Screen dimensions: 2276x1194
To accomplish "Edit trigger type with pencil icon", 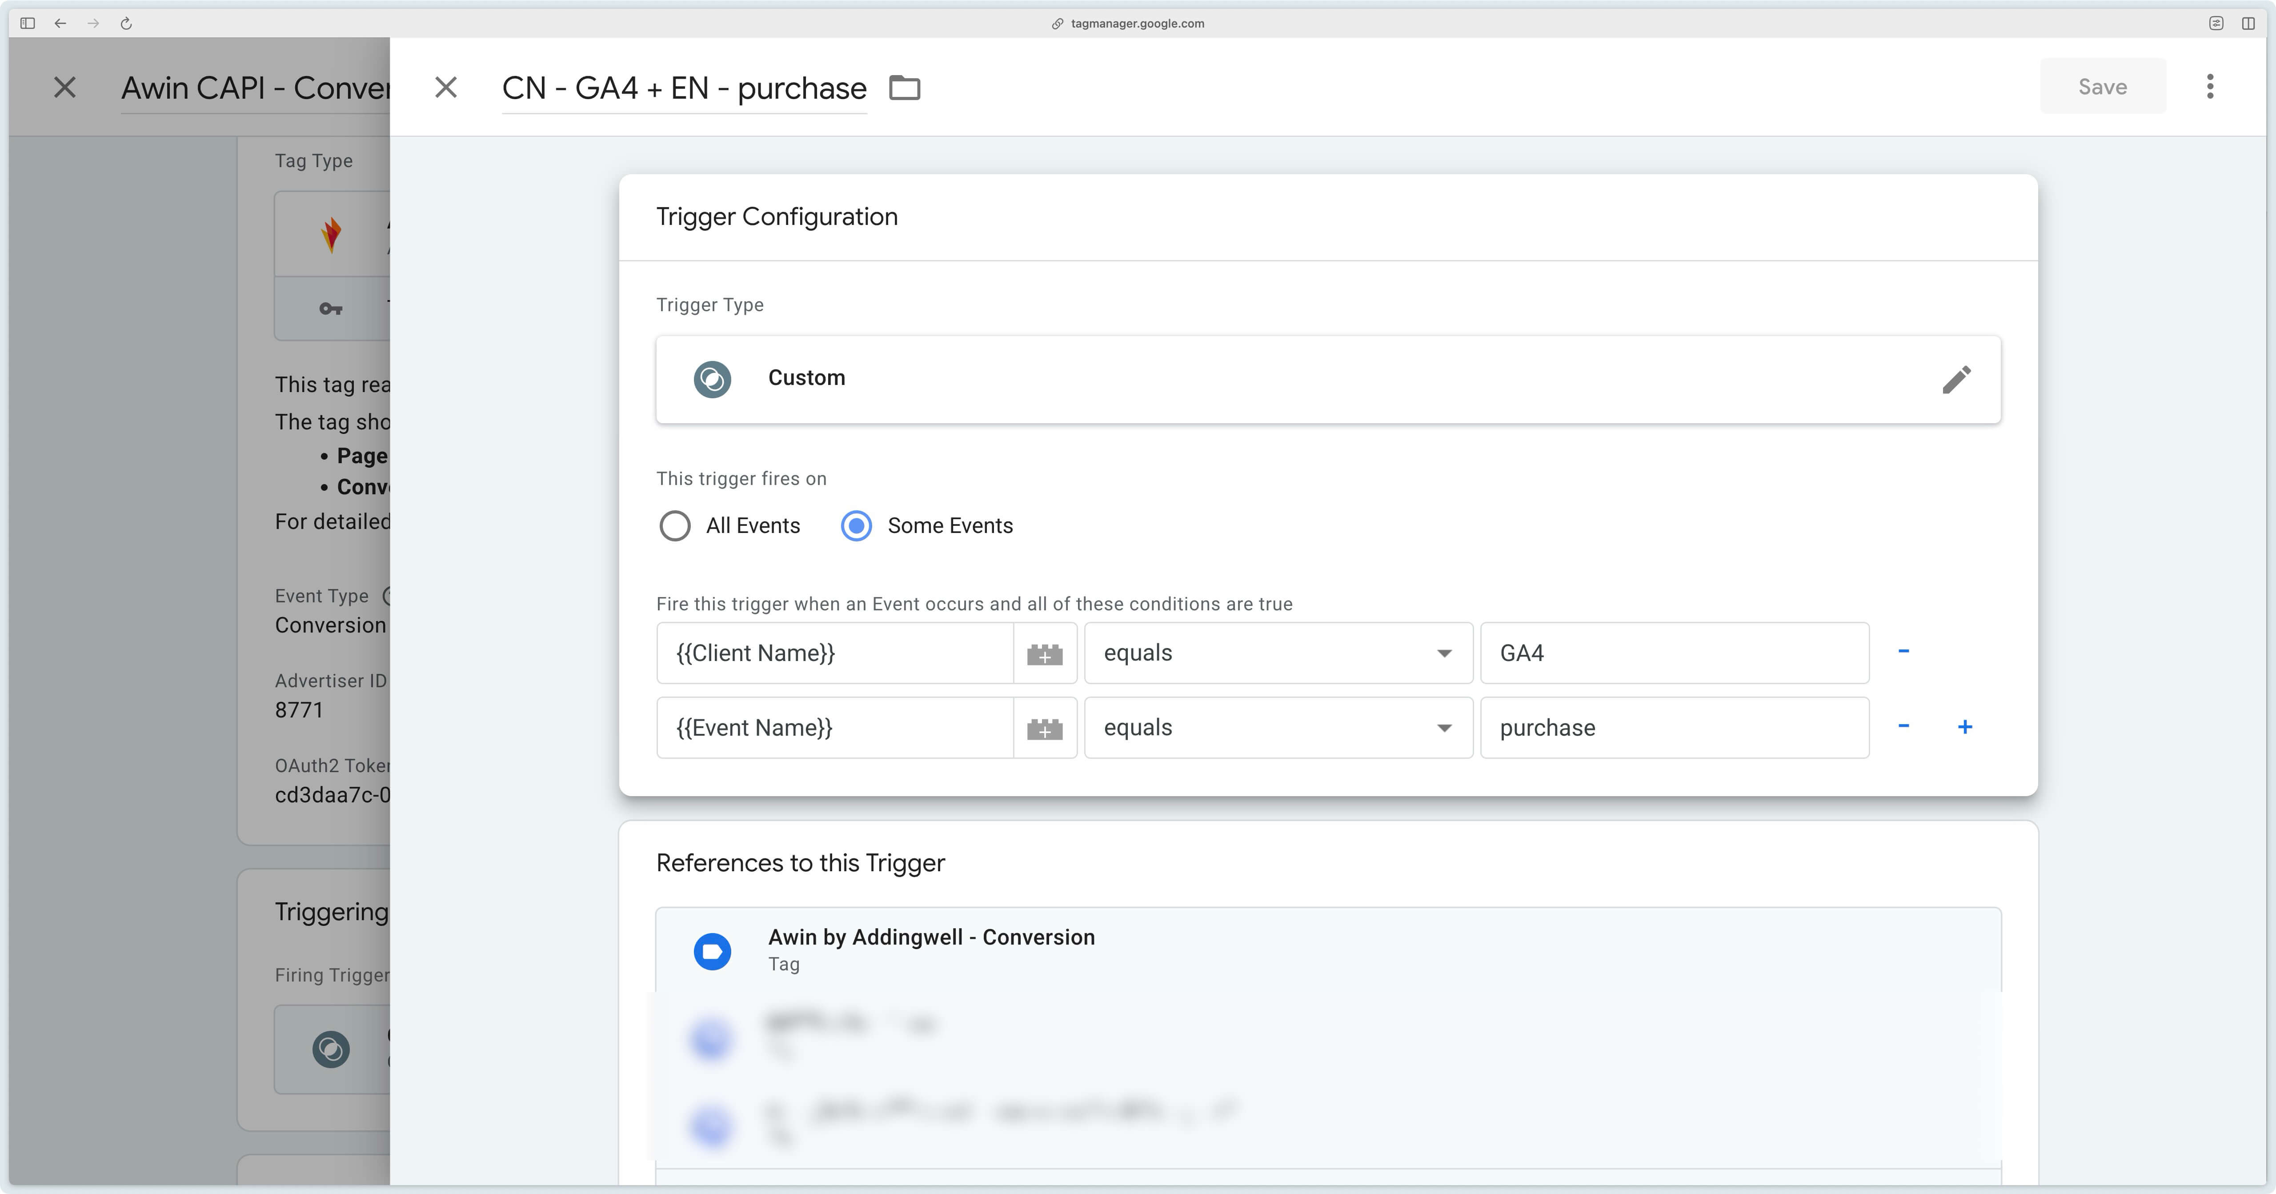I will point(1956,380).
